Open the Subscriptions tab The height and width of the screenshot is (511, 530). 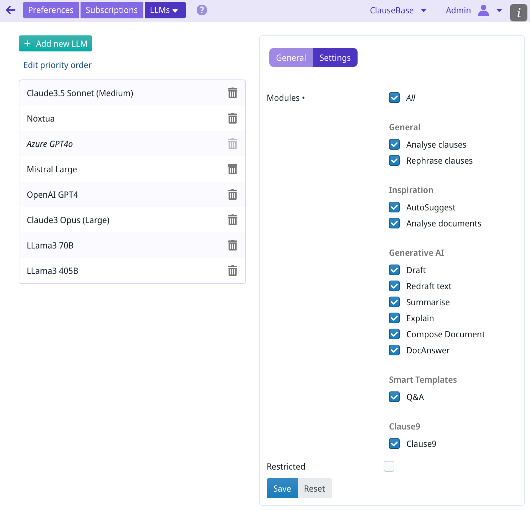pos(112,10)
